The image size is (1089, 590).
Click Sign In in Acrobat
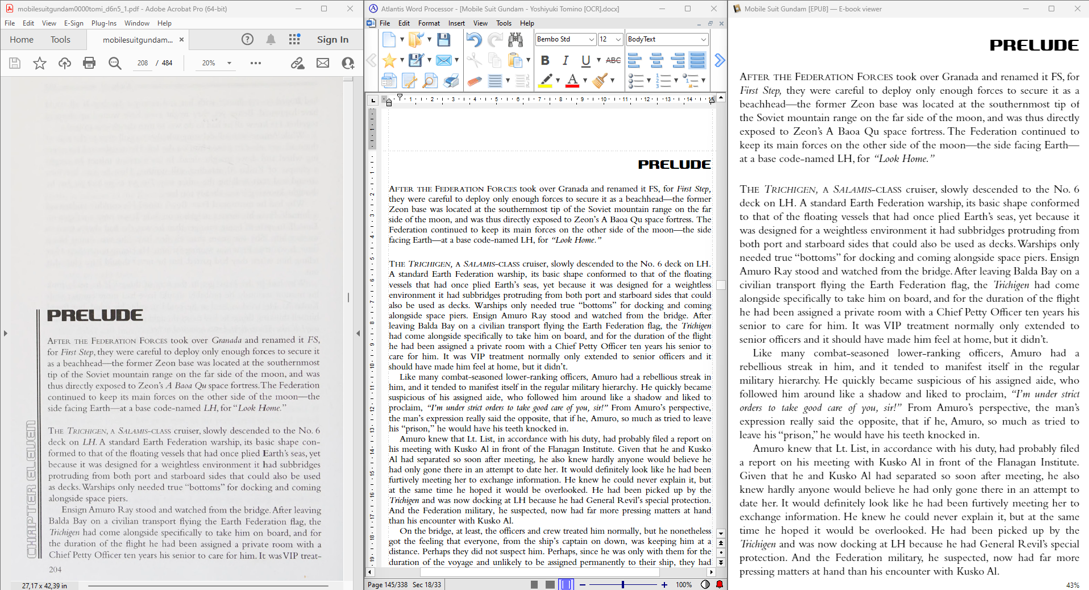pos(332,39)
